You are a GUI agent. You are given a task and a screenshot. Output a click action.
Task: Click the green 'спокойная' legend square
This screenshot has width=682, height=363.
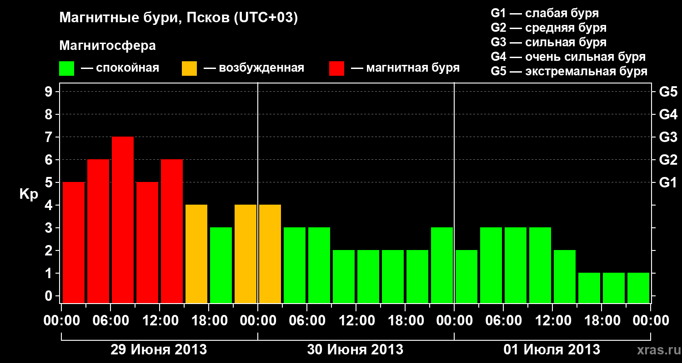click(x=67, y=69)
